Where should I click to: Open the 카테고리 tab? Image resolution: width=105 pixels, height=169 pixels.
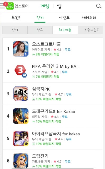pyautogui.click(x=89, y=17)
